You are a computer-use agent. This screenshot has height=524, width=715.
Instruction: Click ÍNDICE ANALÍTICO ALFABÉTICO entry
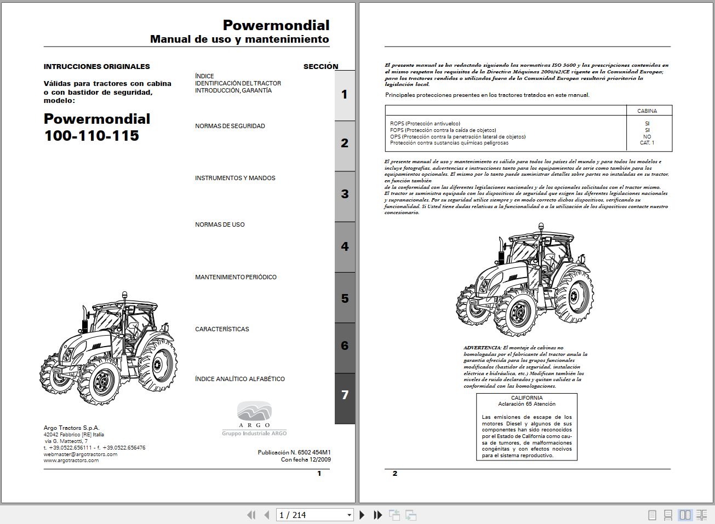pyautogui.click(x=240, y=379)
